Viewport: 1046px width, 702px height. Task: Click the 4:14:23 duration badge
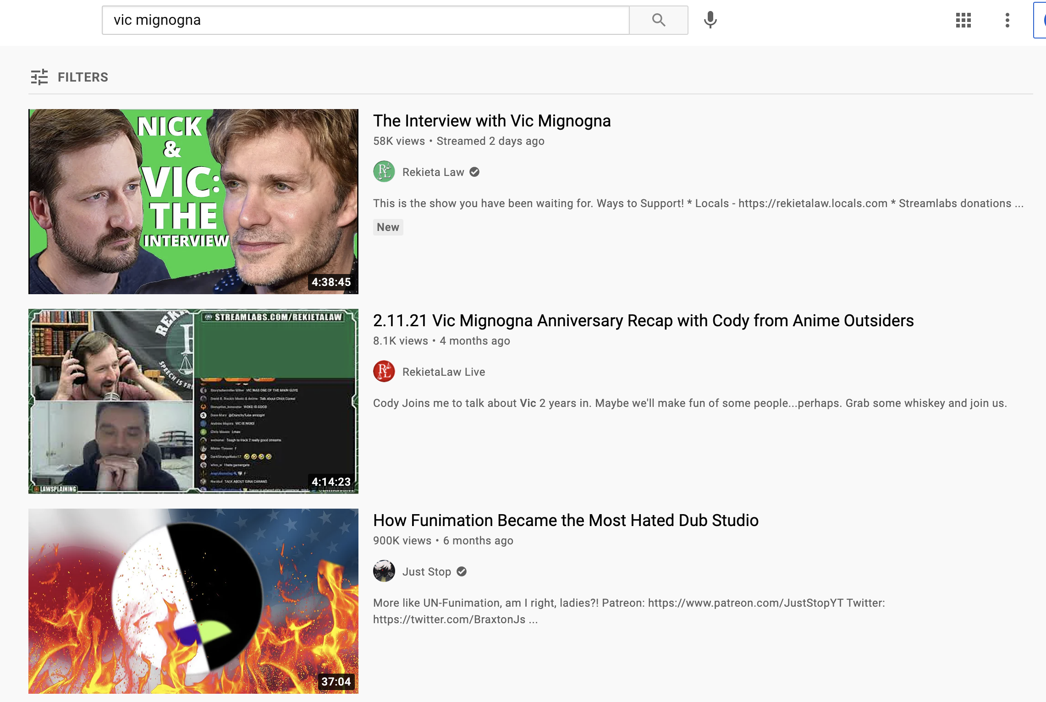pos(331,482)
